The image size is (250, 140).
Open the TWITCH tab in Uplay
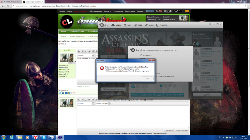click(x=162, y=25)
